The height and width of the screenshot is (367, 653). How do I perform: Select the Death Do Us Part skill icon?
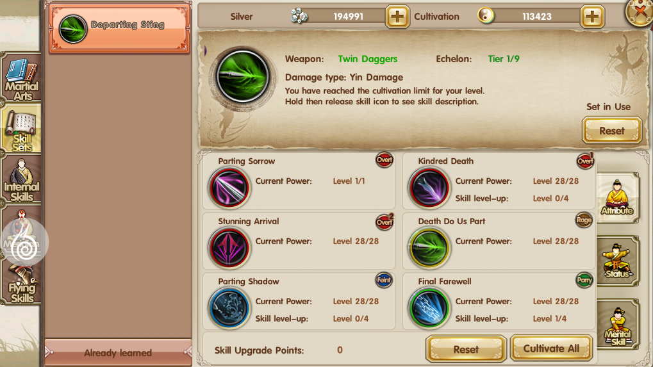[x=429, y=248]
